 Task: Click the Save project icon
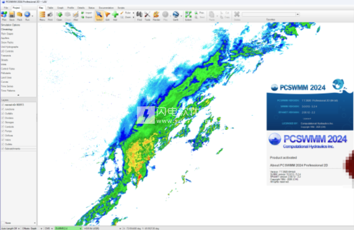(x=12, y=15)
